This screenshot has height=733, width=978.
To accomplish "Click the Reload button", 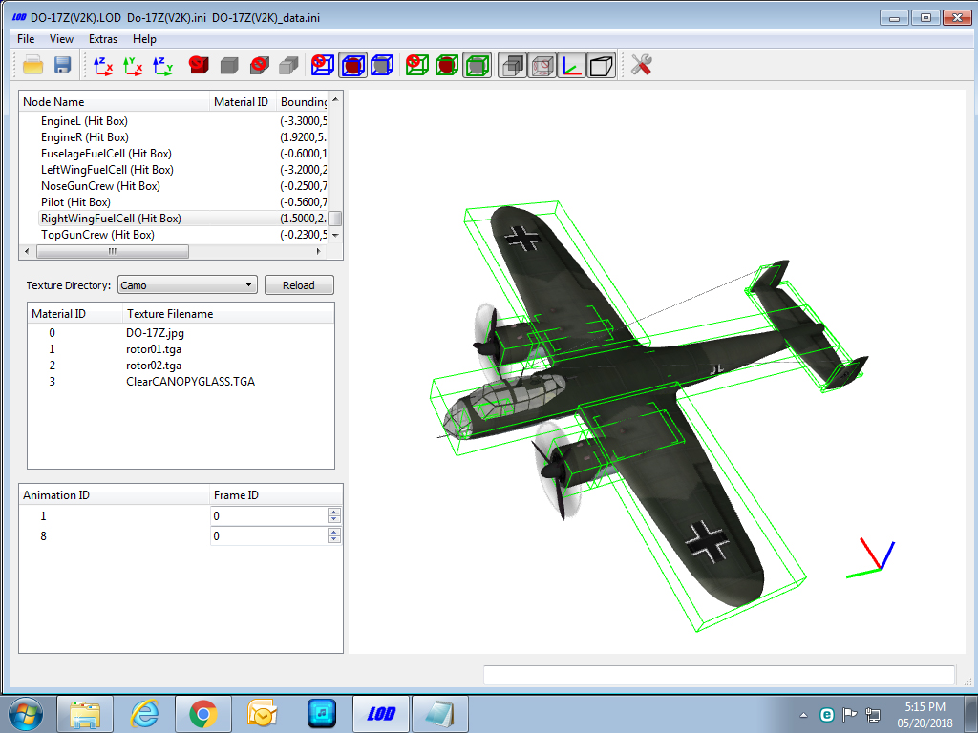I will (299, 284).
